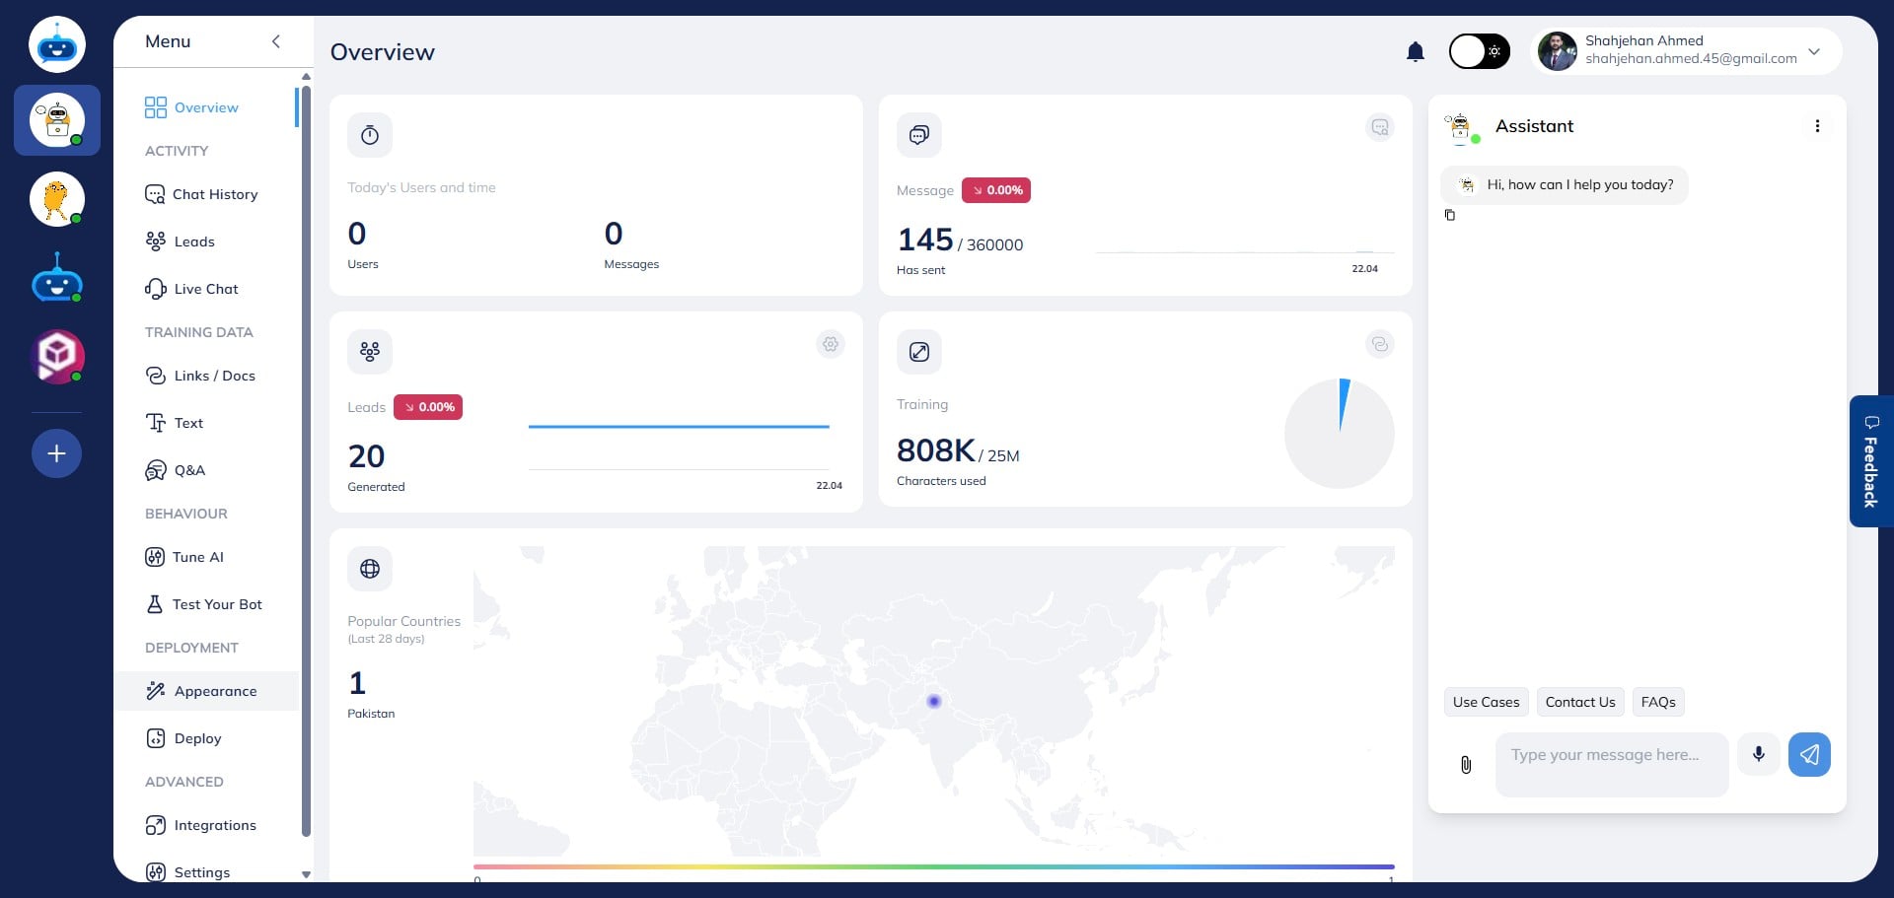Go to the Appearance menu item
Image resolution: width=1894 pixels, height=898 pixels.
click(x=214, y=691)
